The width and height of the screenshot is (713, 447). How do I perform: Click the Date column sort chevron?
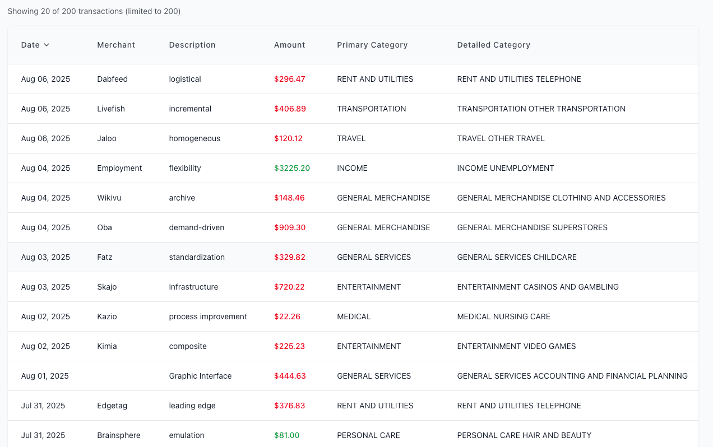click(x=47, y=45)
